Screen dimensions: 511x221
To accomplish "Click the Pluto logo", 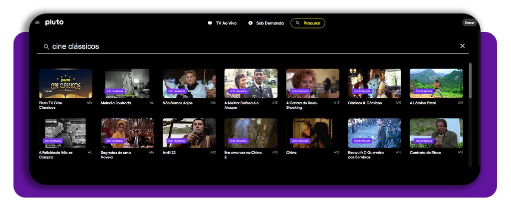I will point(54,22).
